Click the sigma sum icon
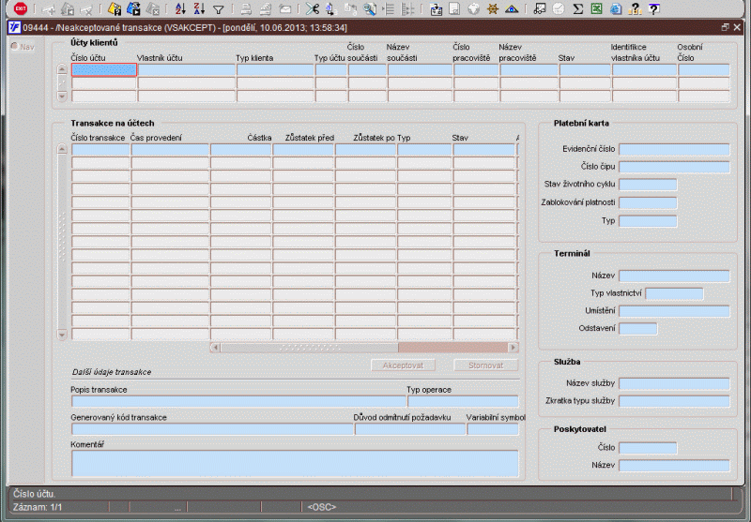The image size is (751, 522). [579, 9]
